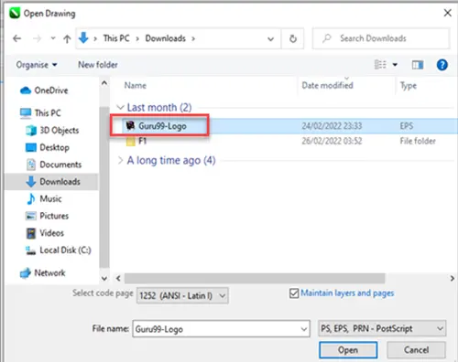Go up one folder level

[67, 38]
